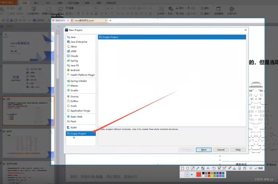Select the text tool in screenshot toolbar
This screenshot has width=278, height=184.
[x=208, y=168]
